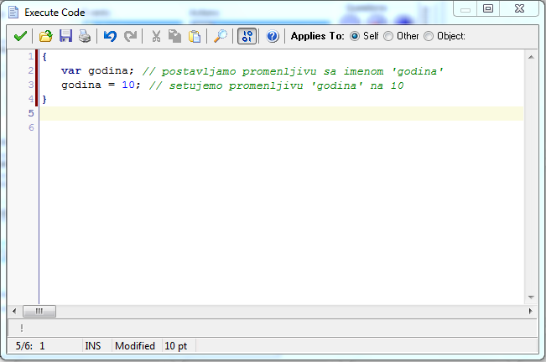Image resolution: width=546 pixels, height=362 pixels.
Task: Select the Self radio button
Action: pyautogui.click(x=355, y=36)
